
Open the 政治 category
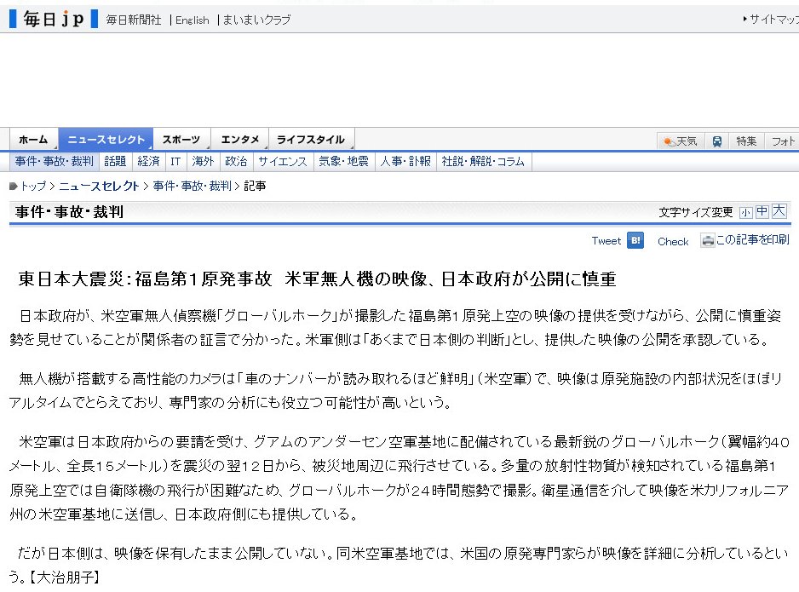[236, 162]
